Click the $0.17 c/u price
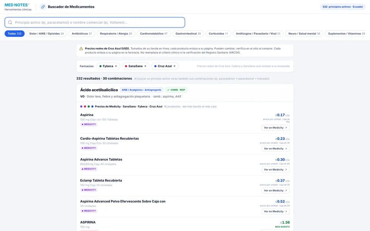The width and height of the screenshot is (370, 231). [x=282, y=115]
